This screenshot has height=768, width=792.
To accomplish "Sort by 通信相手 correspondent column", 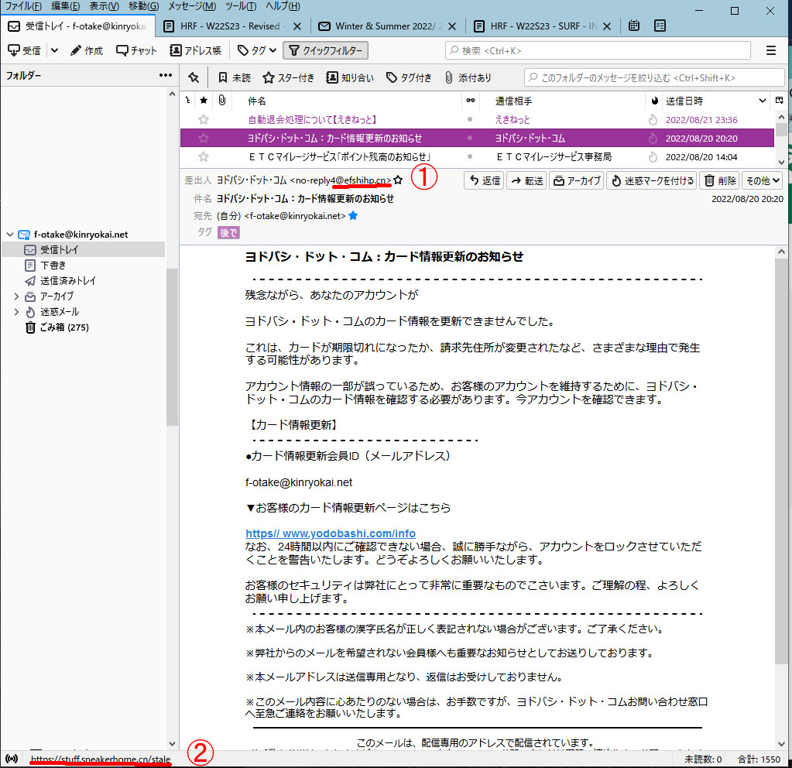I will (x=562, y=101).
